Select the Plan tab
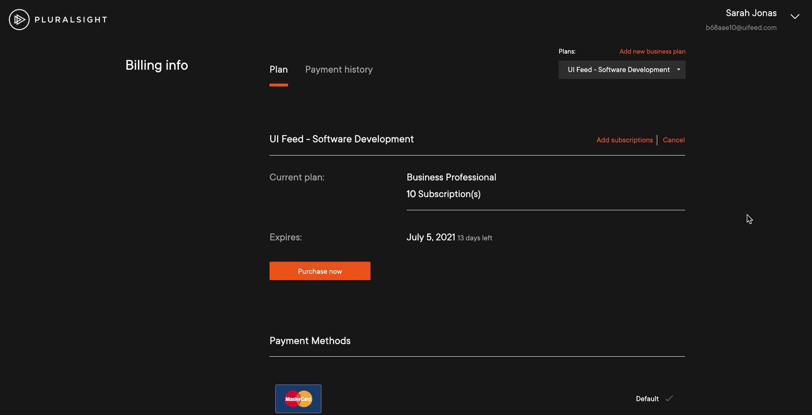The width and height of the screenshot is (812, 415). point(279,70)
